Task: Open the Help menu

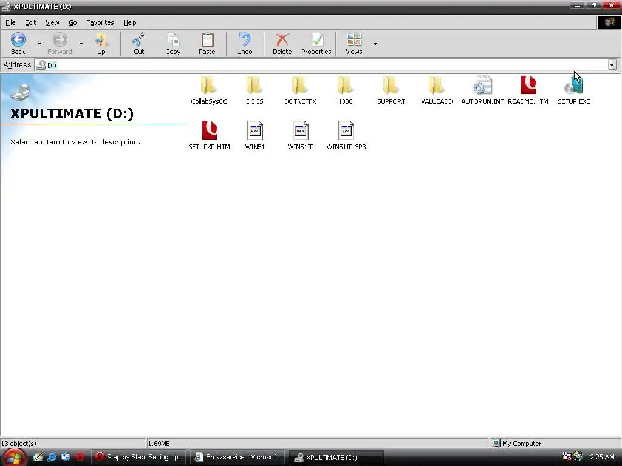Action: (130, 22)
